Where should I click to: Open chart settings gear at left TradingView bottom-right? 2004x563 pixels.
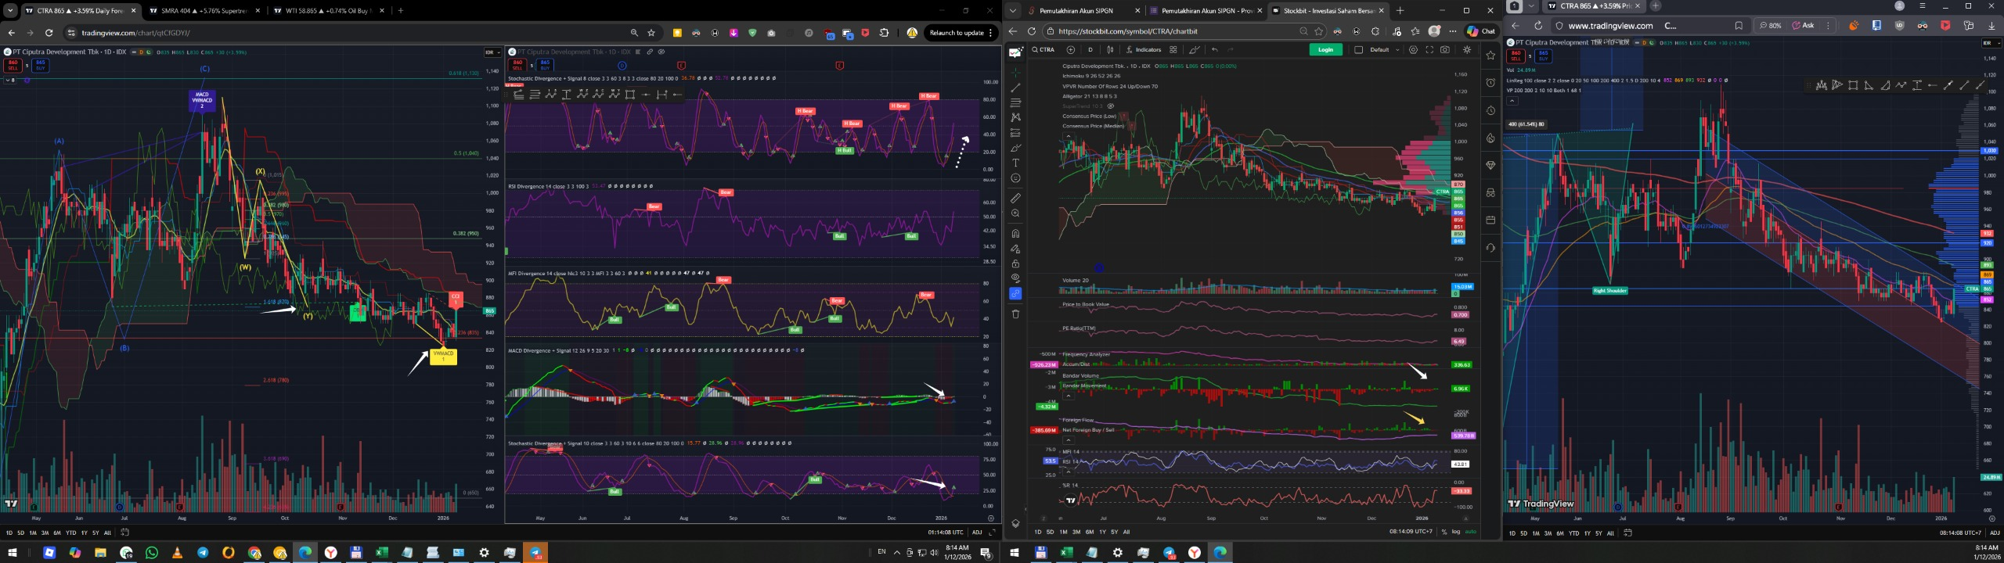pos(990,518)
